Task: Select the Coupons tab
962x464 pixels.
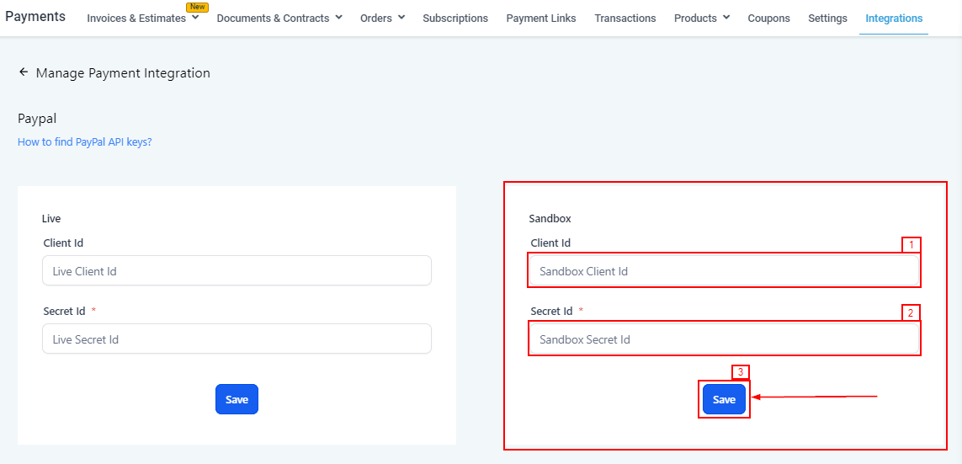Action: [768, 18]
